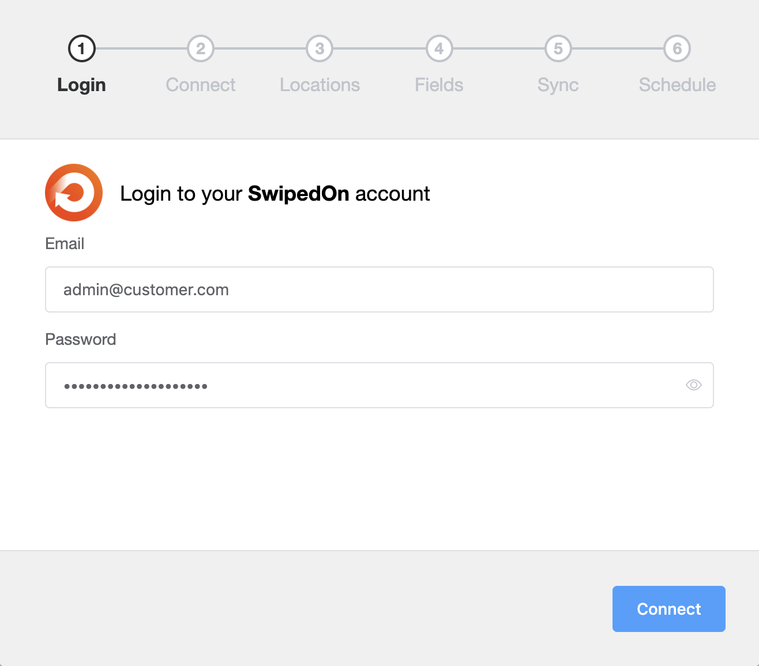Screen dimensions: 759x666
Task: Go to the Connect step label
Action: pyautogui.click(x=201, y=85)
